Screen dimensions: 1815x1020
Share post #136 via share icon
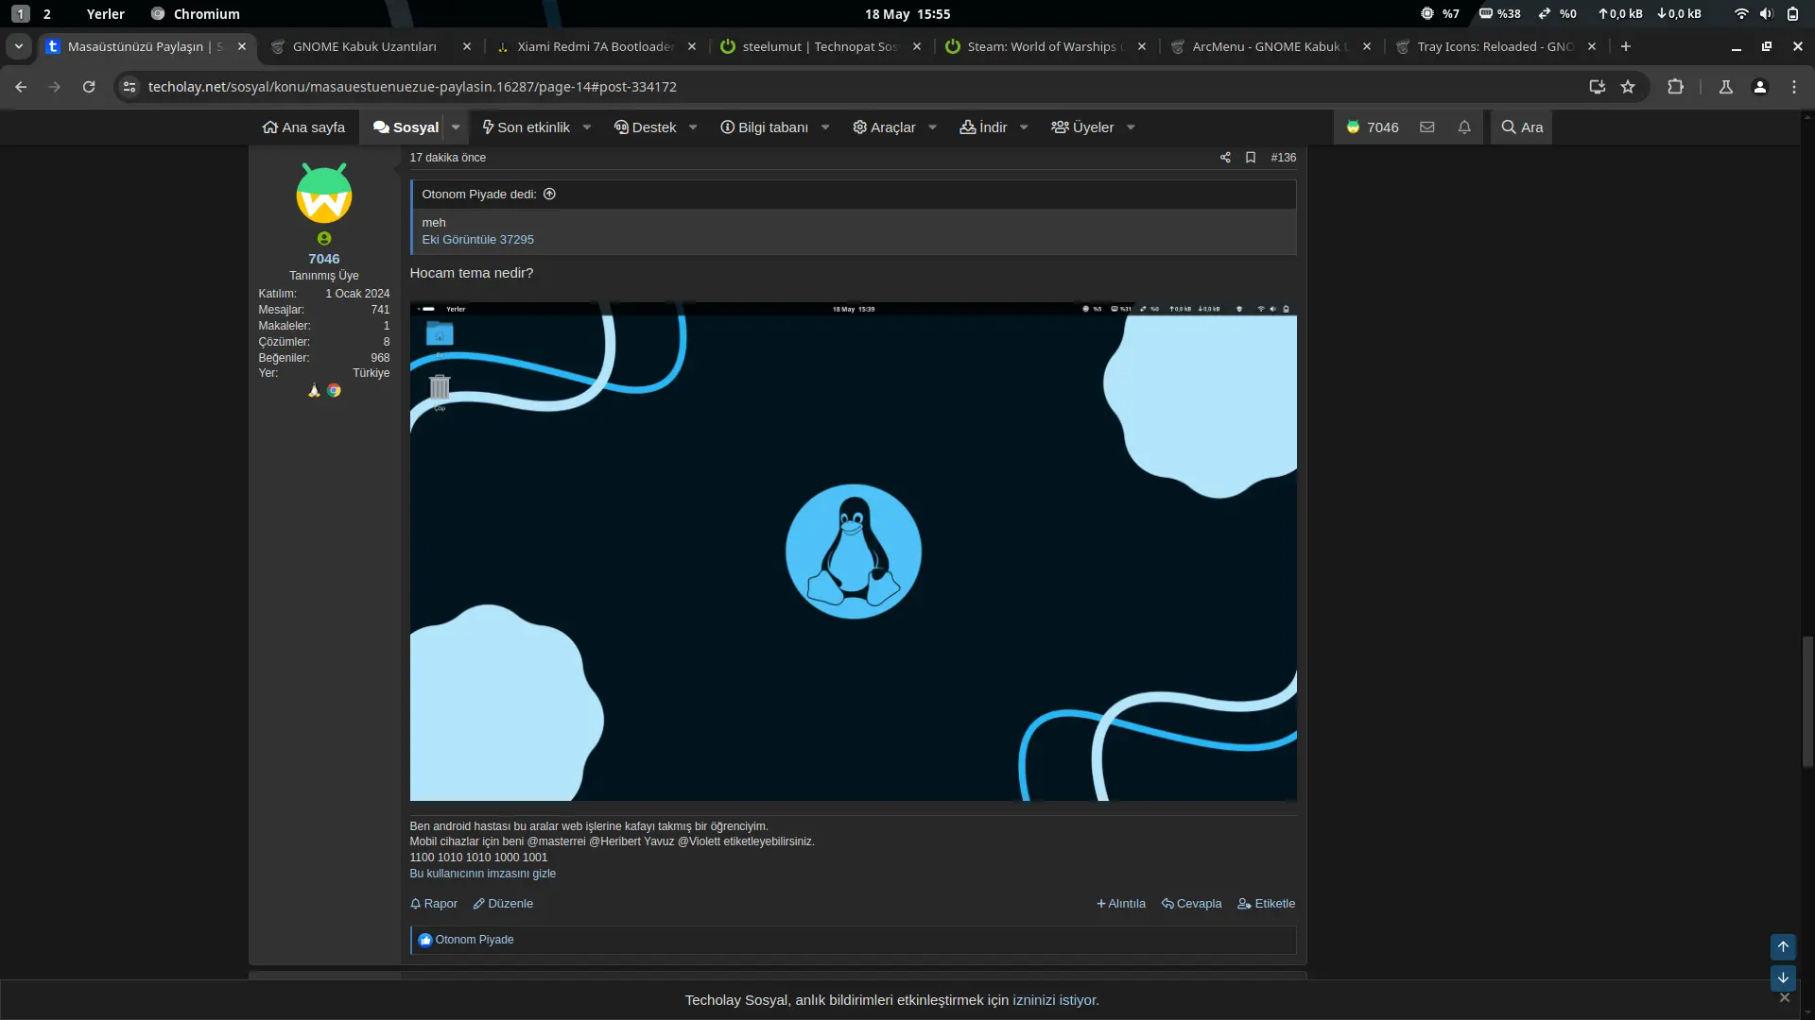click(1225, 158)
